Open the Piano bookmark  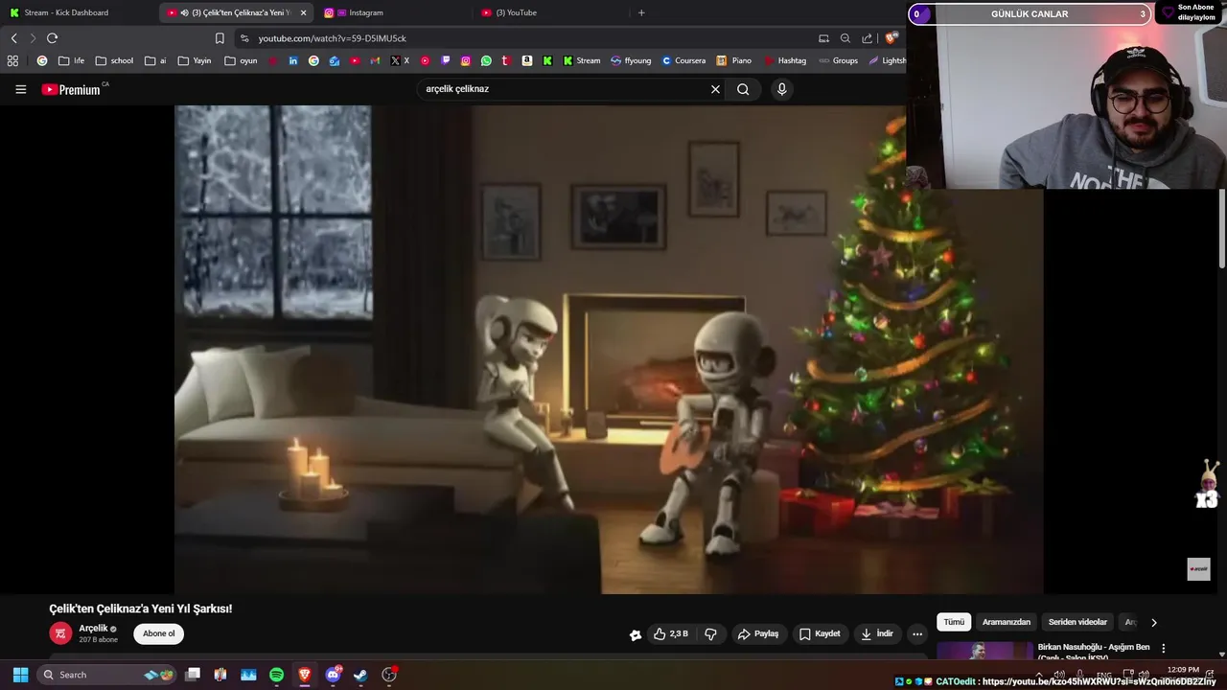734,60
